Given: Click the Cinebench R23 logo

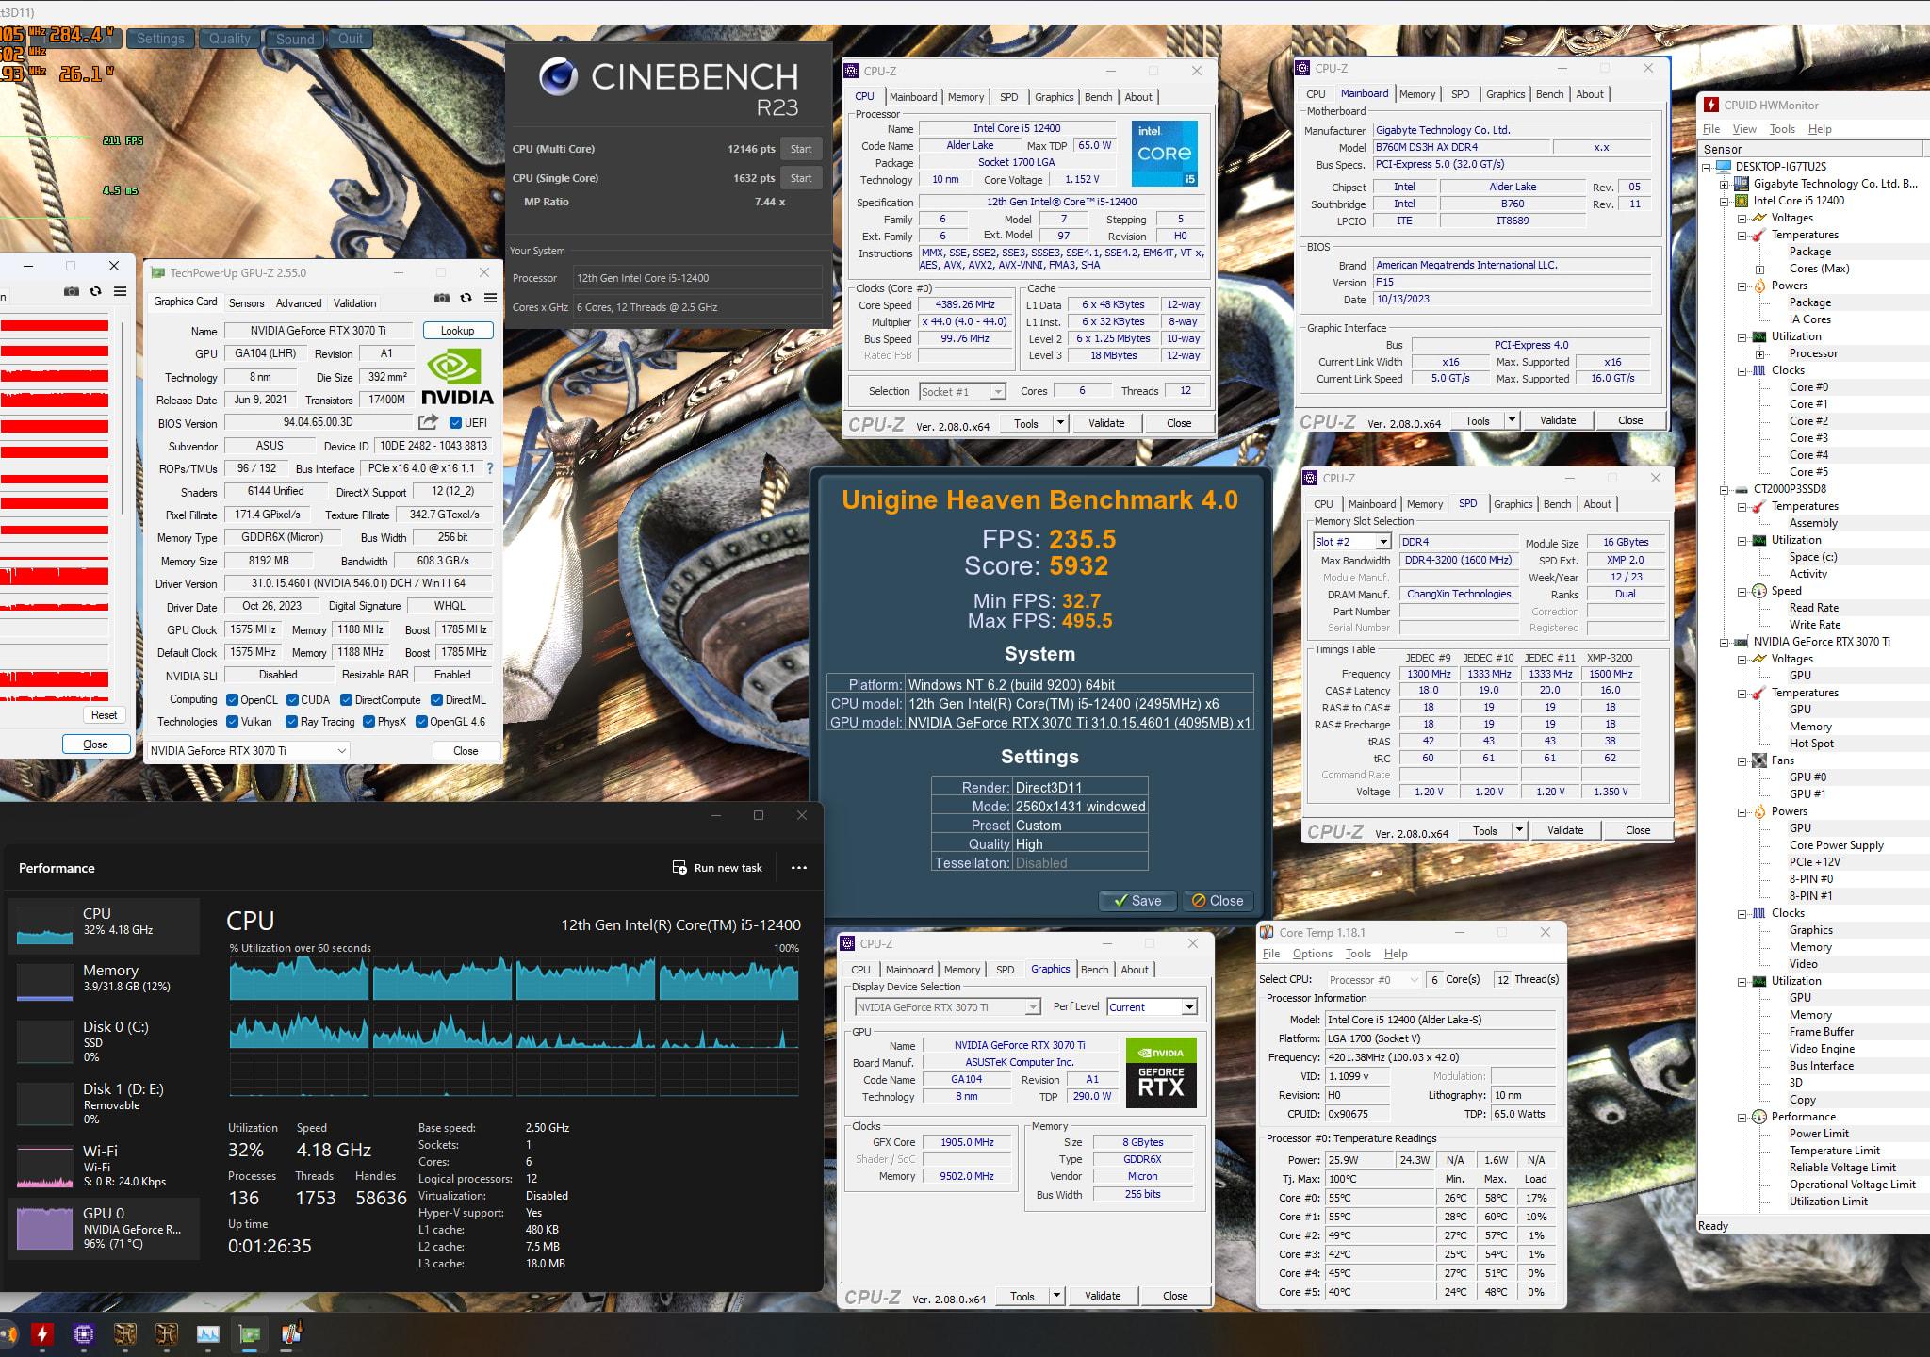Looking at the screenshot, I should coord(558,76).
